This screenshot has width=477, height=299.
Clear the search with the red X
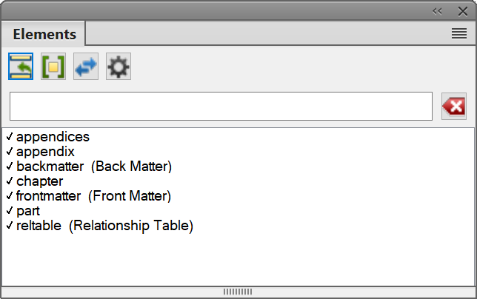coord(453,107)
